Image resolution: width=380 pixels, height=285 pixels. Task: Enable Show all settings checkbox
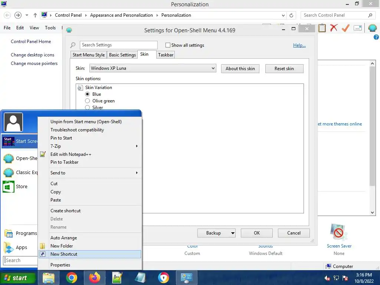coord(168,45)
